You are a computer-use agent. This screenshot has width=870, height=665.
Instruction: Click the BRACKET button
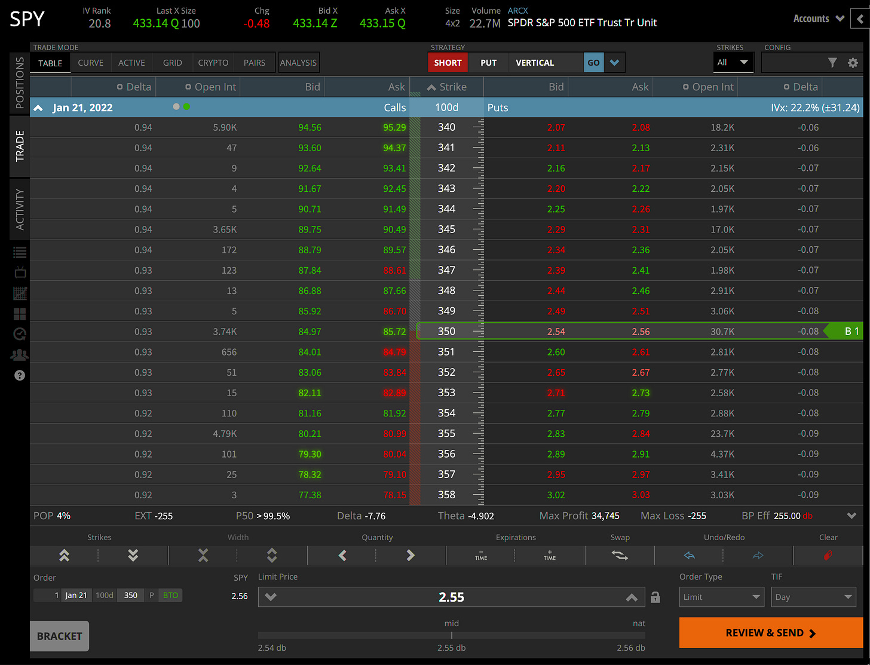(x=60, y=636)
